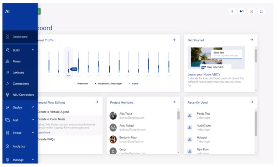Open Flows in the sidebar
Viewport: 278px width, 167px height.
16,61
